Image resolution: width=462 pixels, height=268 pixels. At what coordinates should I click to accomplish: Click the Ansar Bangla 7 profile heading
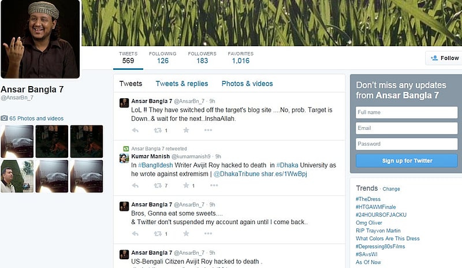coord(32,90)
